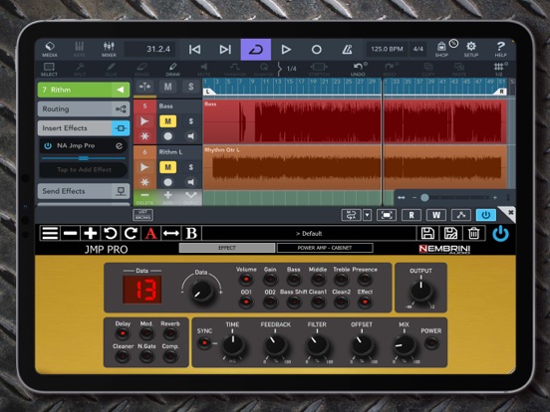Collapse the 7 Rithm track inspector
The height and width of the screenshot is (412, 550).
pyautogui.click(x=120, y=90)
